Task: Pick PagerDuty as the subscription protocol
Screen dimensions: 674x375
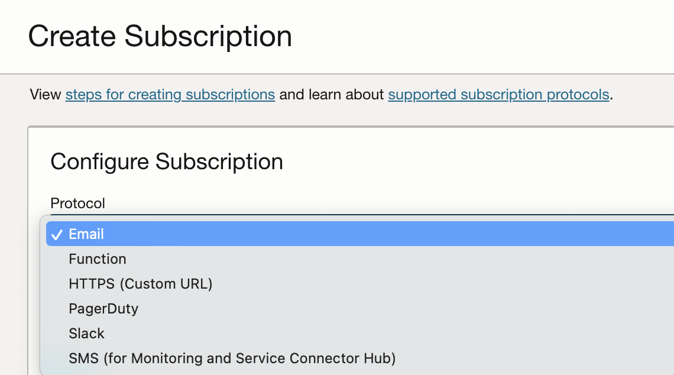Action: pos(103,308)
